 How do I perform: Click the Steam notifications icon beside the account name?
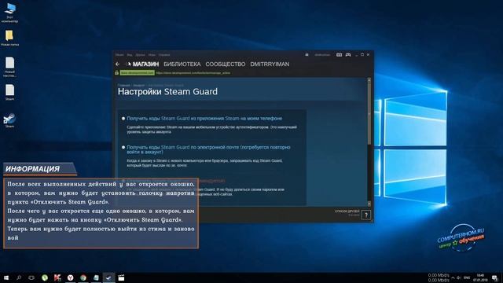307,55
